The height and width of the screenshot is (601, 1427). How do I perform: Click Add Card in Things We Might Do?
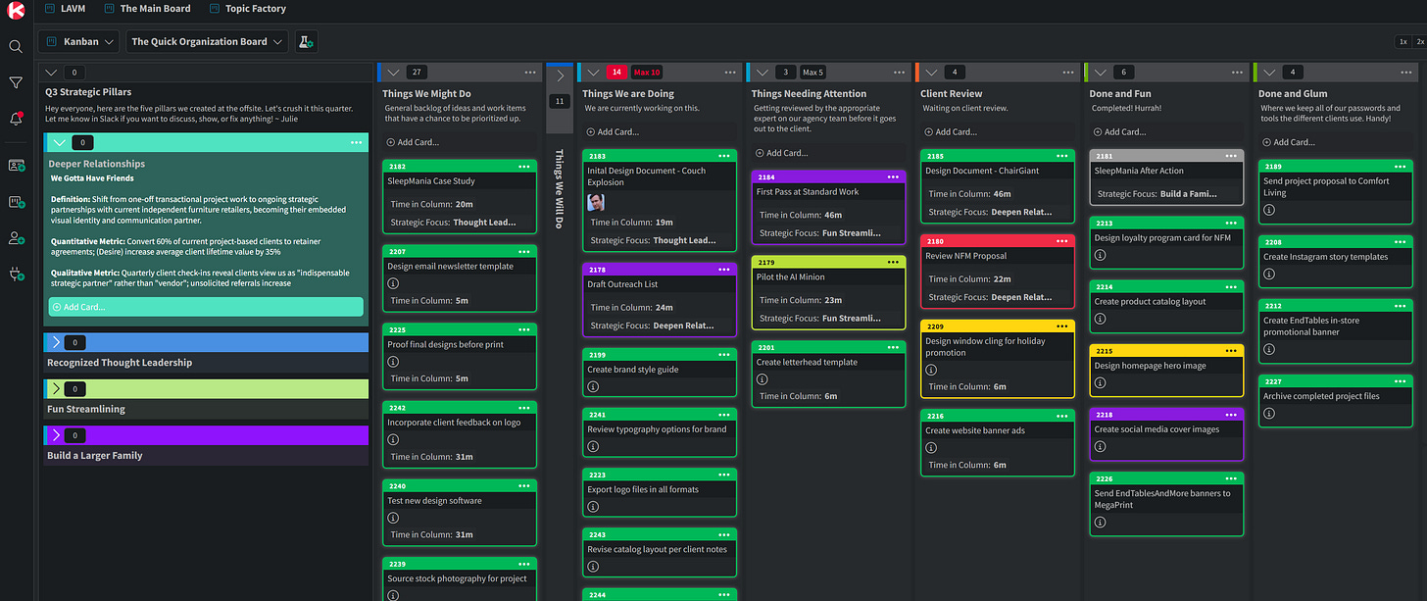[x=413, y=142]
